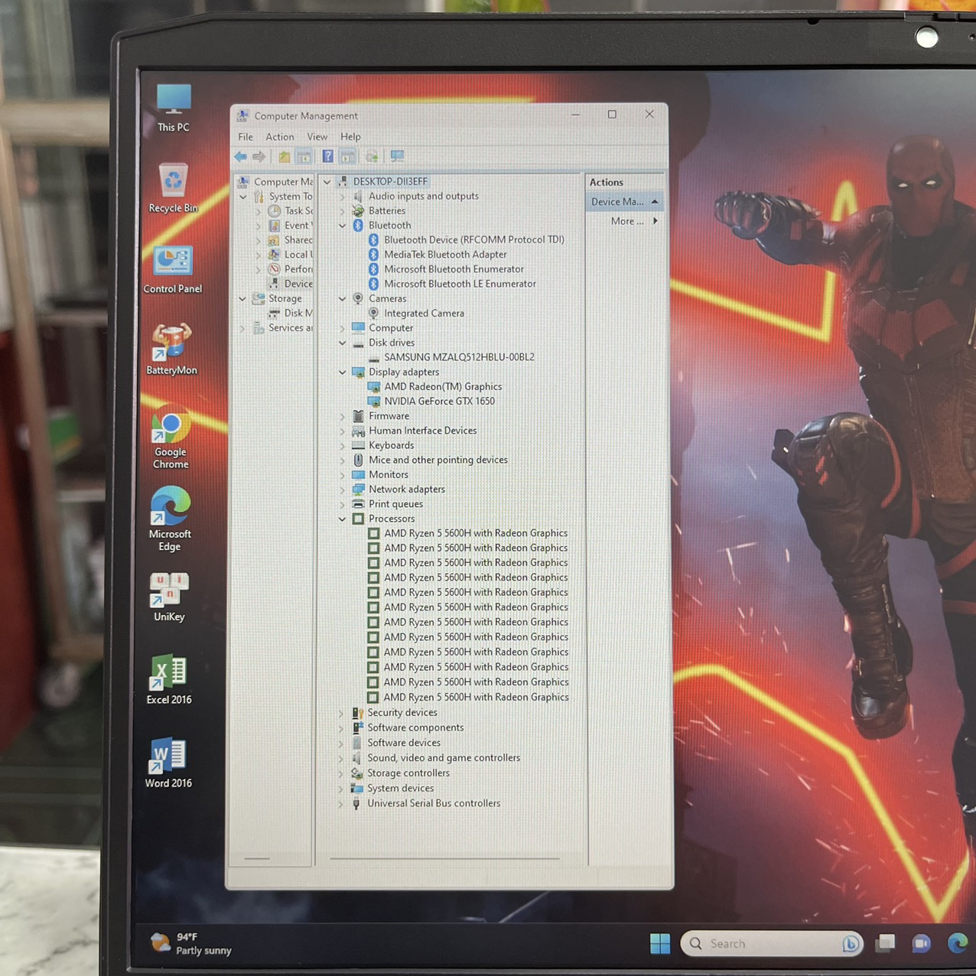The width and height of the screenshot is (976, 976).
Task: Select the Keyboards category
Action: [x=391, y=445]
